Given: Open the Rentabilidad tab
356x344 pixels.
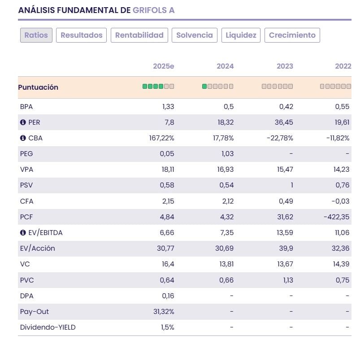Looking at the screenshot, I should coord(139,35).
